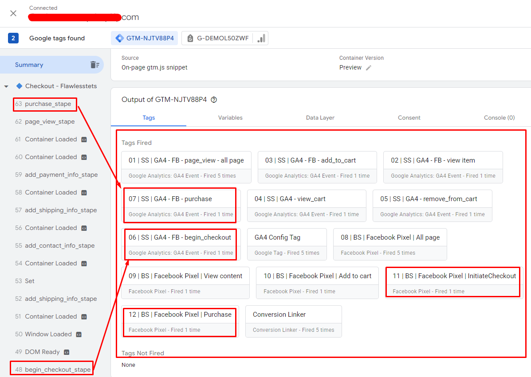Close the Tag Assistant debug panel
The height and width of the screenshot is (377, 531).
click(x=13, y=13)
